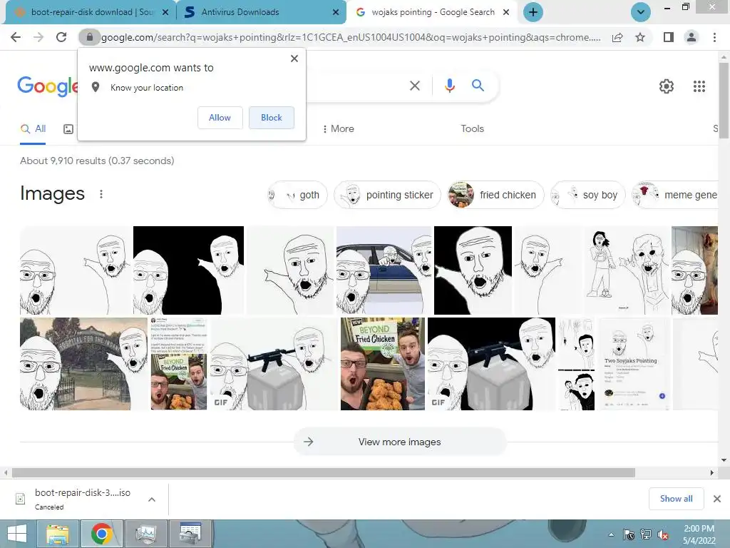Screen dimensions: 730x548
Task: Switch to the Images search tab icon
Action: 68,129
